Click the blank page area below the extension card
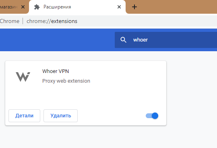This screenshot has height=148, width=217. pyautogui.click(x=109, y=137)
